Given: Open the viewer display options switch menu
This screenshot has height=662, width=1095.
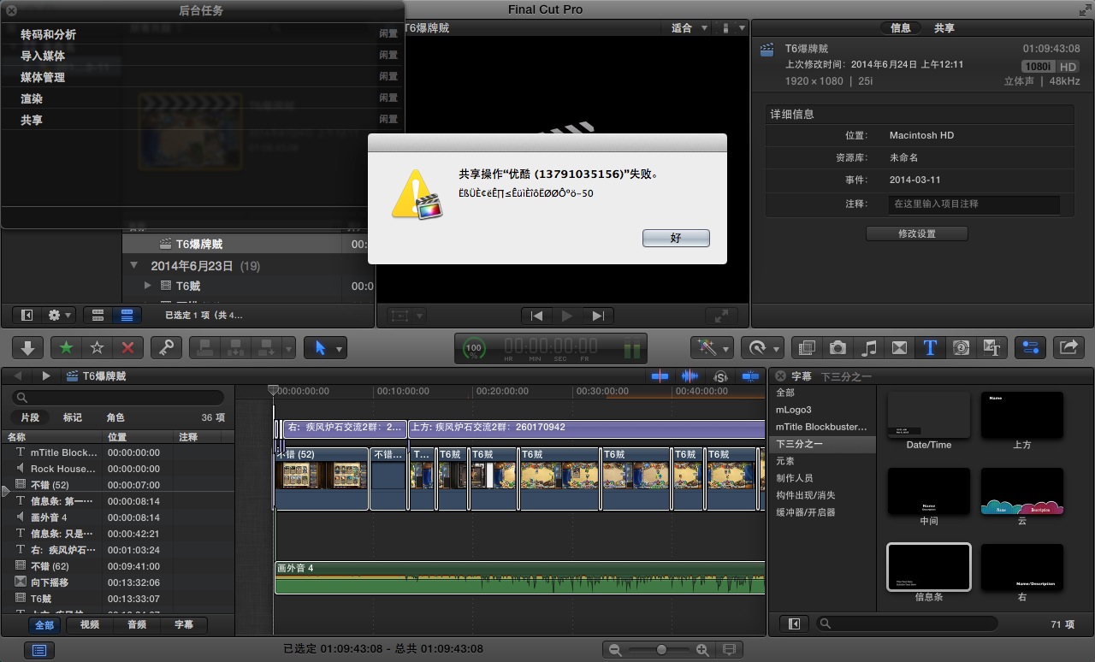Looking at the screenshot, I should (x=731, y=28).
